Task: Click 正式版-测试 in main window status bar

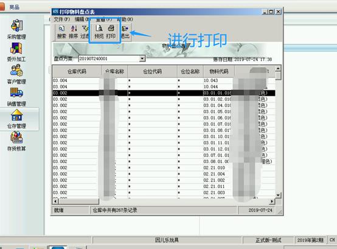Action: point(268,240)
